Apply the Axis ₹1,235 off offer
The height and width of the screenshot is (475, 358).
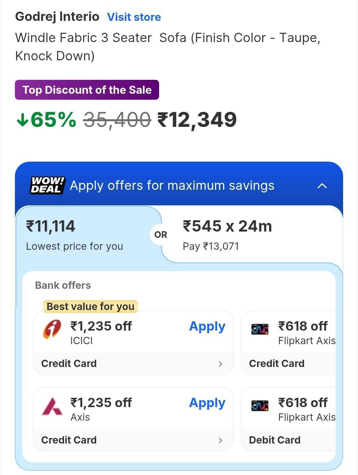click(x=207, y=403)
